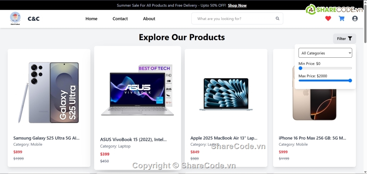Click the C&C store logo

[15, 18]
